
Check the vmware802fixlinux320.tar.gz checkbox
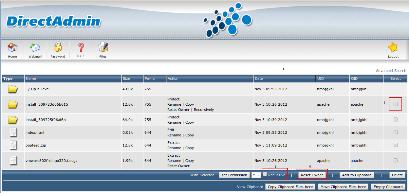[396, 161]
